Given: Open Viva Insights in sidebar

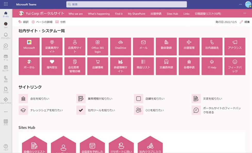Looking at the screenshot, I should 6,101.
